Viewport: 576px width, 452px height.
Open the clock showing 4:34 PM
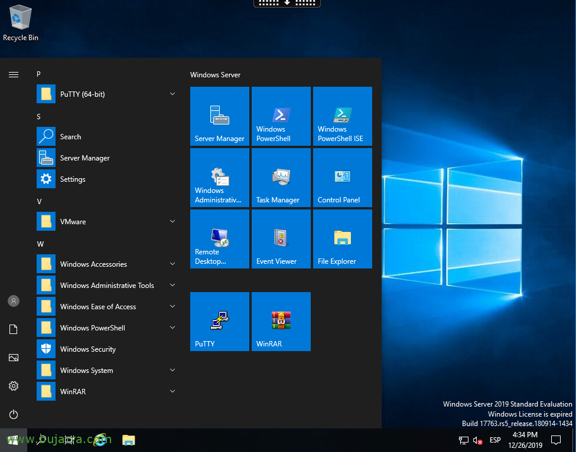(x=525, y=440)
